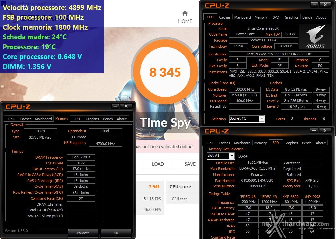Select Caches tab in Memory CPU-Z window
This screenshot has width=336, height=239.
tap(26, 119)
